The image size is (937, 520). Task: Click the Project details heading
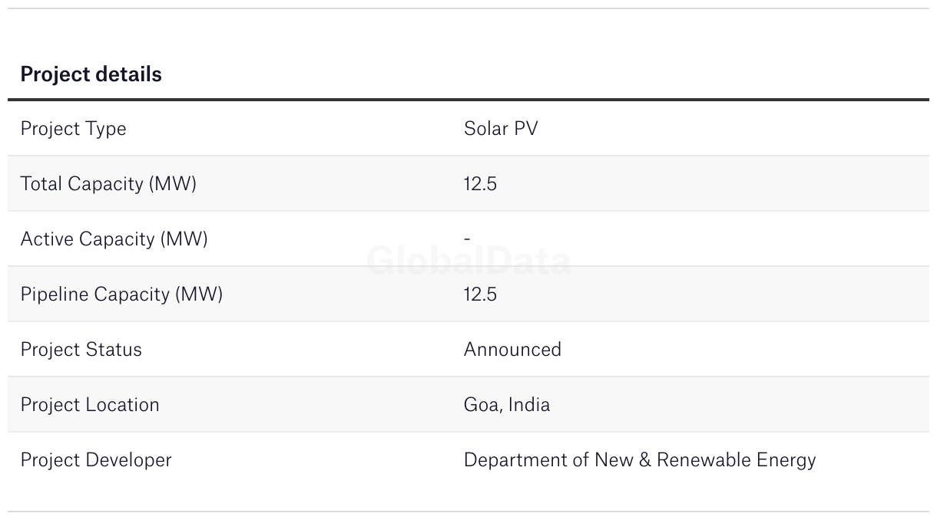91,74
